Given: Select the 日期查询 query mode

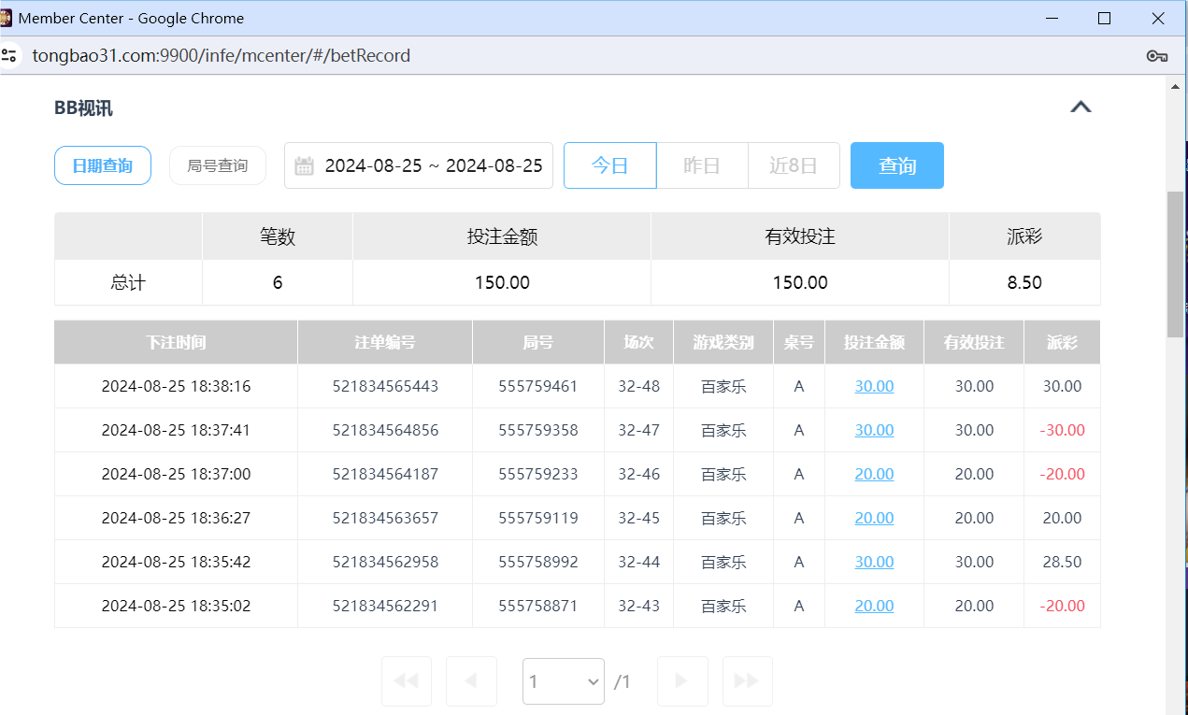Looking at the screenshot, I should click(102, 164).
